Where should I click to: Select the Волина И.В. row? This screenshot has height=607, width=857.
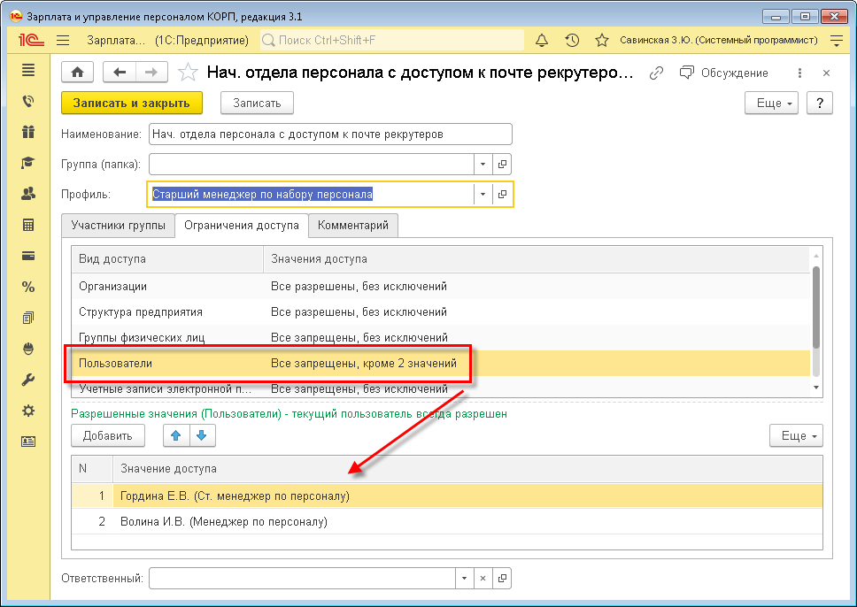tap(224, 522)
